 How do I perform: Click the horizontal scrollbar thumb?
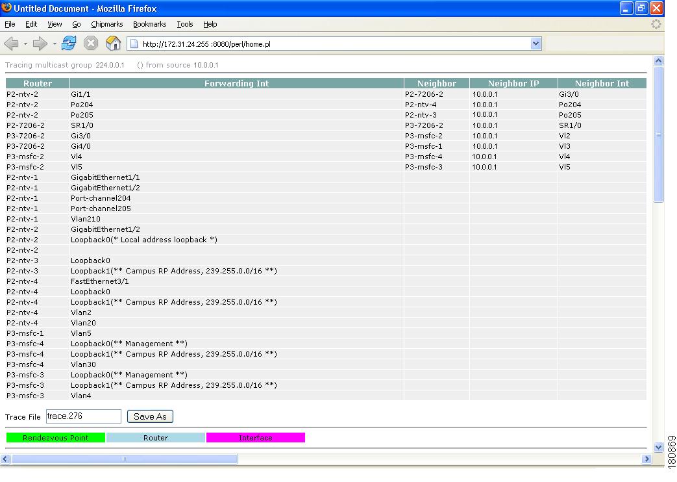click(125, 459)
